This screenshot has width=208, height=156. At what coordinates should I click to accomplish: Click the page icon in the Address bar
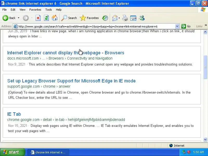pyautogui.click(x=16, y=27)
